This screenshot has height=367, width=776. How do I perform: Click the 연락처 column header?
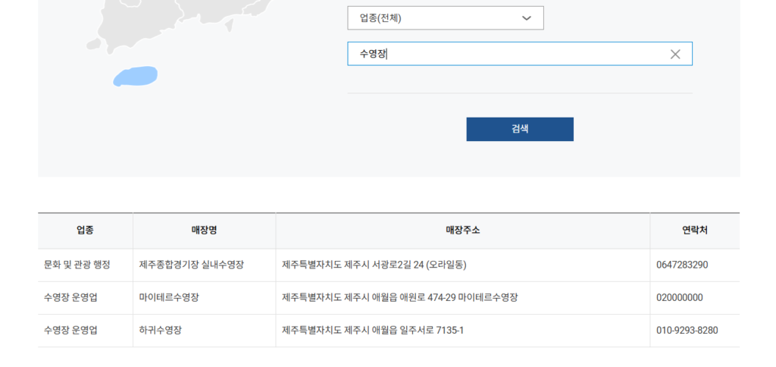click(695, 231)
